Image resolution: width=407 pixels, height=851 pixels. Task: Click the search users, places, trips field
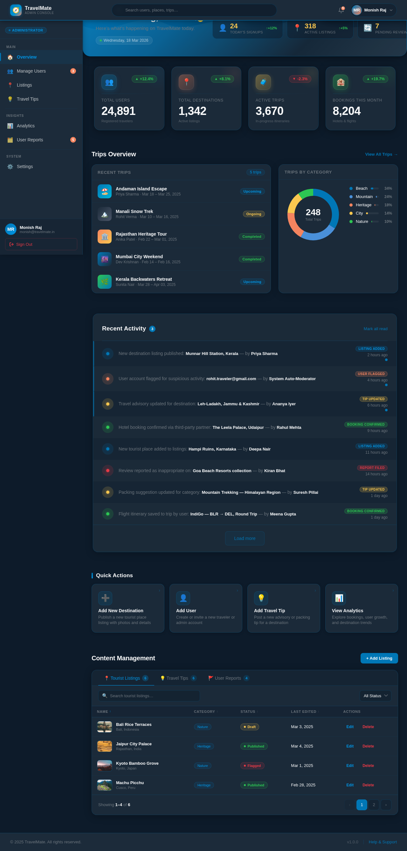point(194,10)
